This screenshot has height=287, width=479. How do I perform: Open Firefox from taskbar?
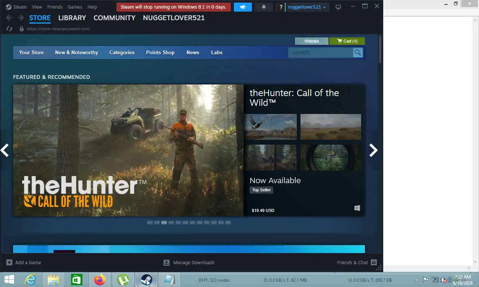click(100, 280)
